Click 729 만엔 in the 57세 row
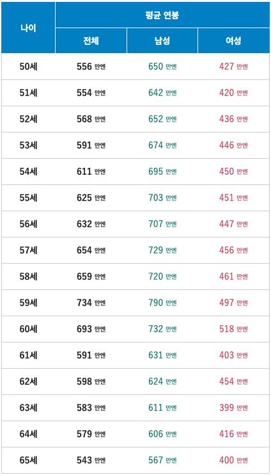 point(162,250)
